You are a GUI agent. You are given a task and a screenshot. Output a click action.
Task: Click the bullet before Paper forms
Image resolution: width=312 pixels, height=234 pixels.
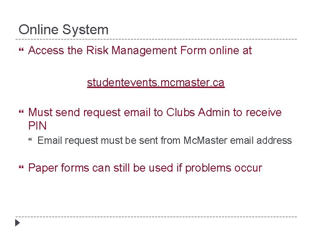(x=21, y=167)
